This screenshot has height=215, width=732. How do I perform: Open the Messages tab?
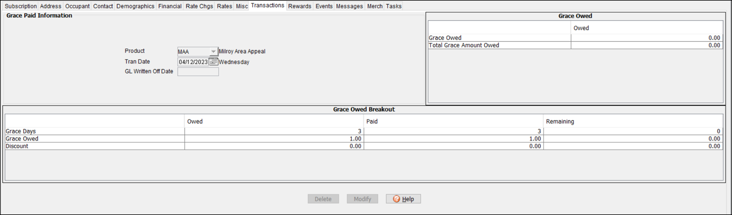coord(349,6)
